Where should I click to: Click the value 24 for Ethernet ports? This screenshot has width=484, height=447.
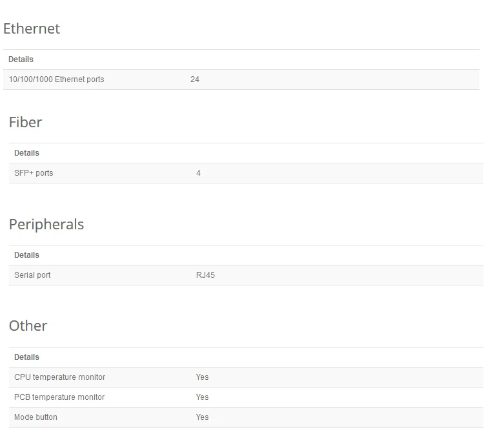point(195,79)
